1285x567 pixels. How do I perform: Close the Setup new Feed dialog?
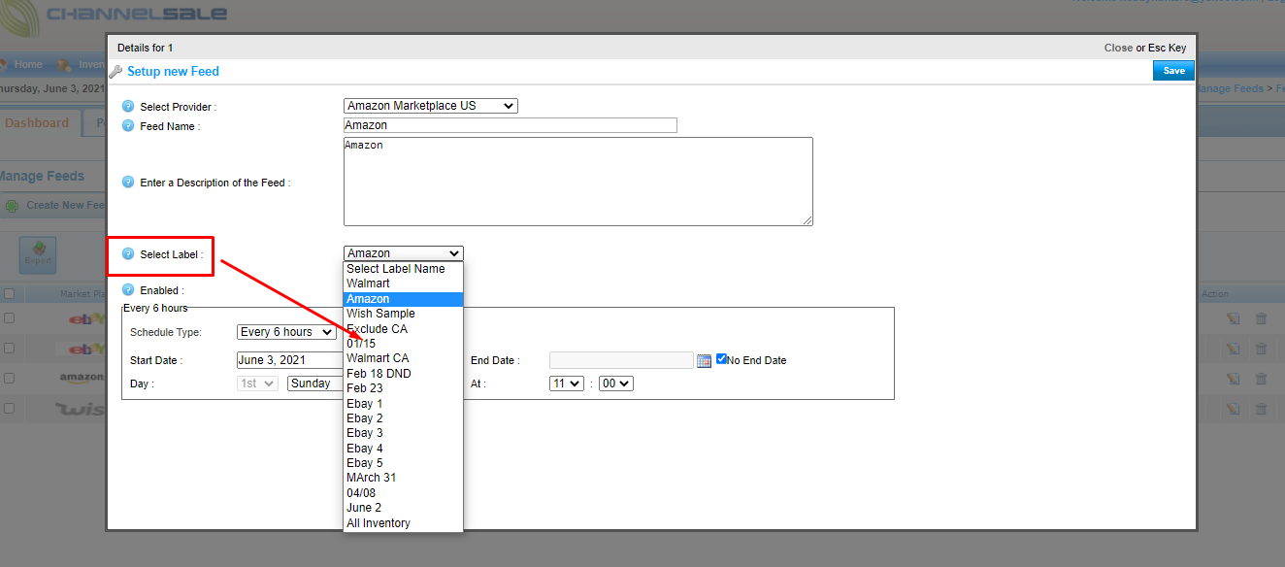point(1117,48)
